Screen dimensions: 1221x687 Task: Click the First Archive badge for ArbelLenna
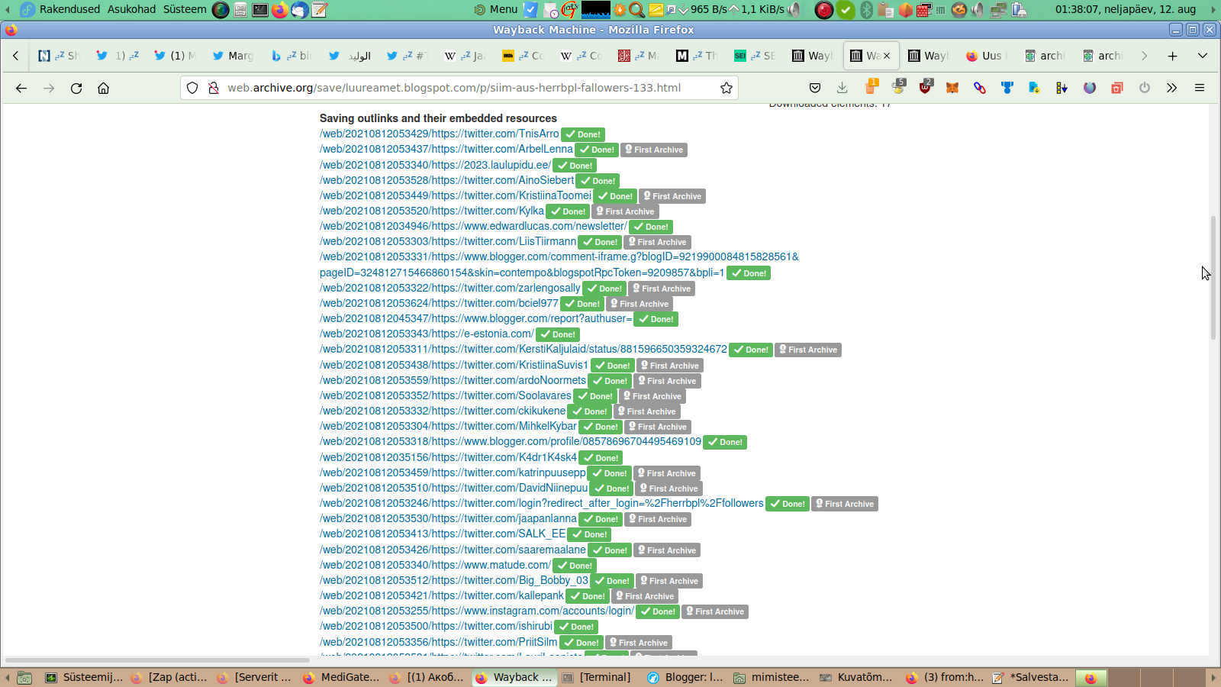click(x=654, y=150)
